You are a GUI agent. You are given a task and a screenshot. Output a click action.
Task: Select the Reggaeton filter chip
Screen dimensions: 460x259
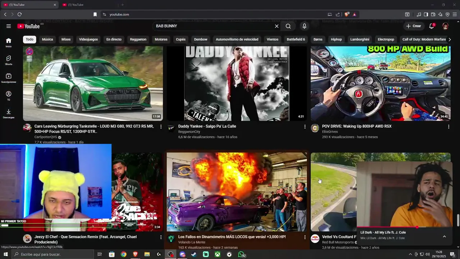[138, 39]
